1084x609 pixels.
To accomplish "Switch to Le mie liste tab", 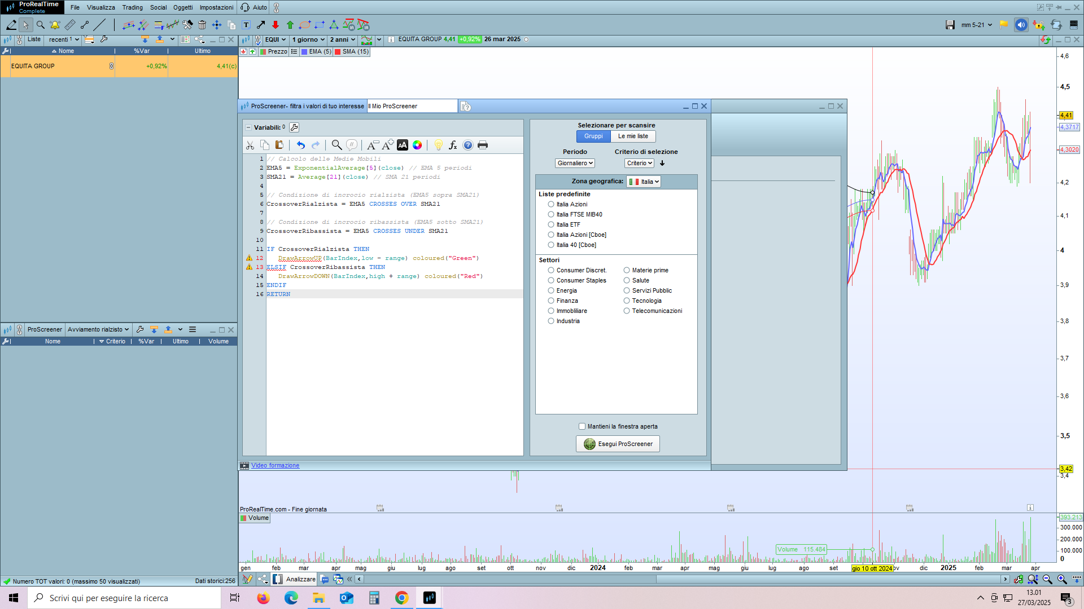I will [x=633, y=136].
